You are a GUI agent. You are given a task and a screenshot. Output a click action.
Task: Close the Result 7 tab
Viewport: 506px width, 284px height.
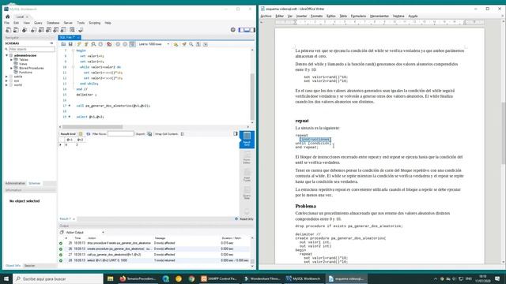[74, 219]
